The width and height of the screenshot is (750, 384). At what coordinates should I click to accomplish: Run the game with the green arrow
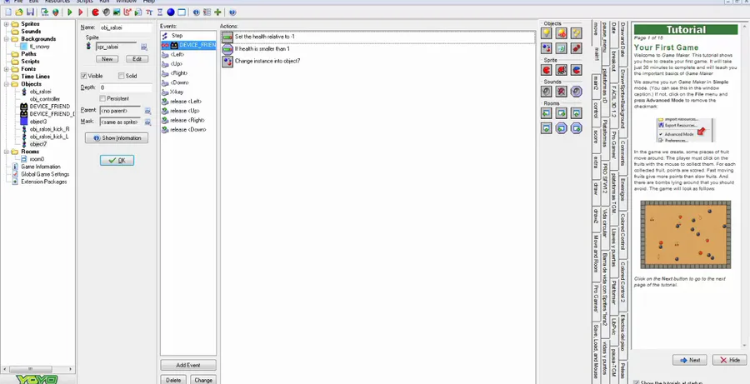tap(70, 12)
